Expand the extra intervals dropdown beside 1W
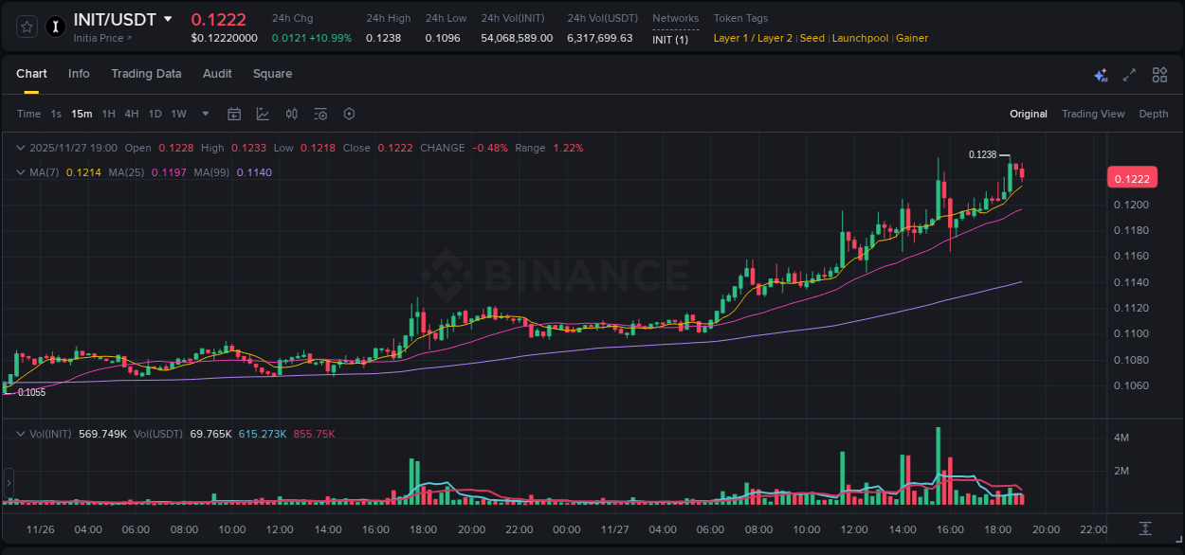 (204, 114)
